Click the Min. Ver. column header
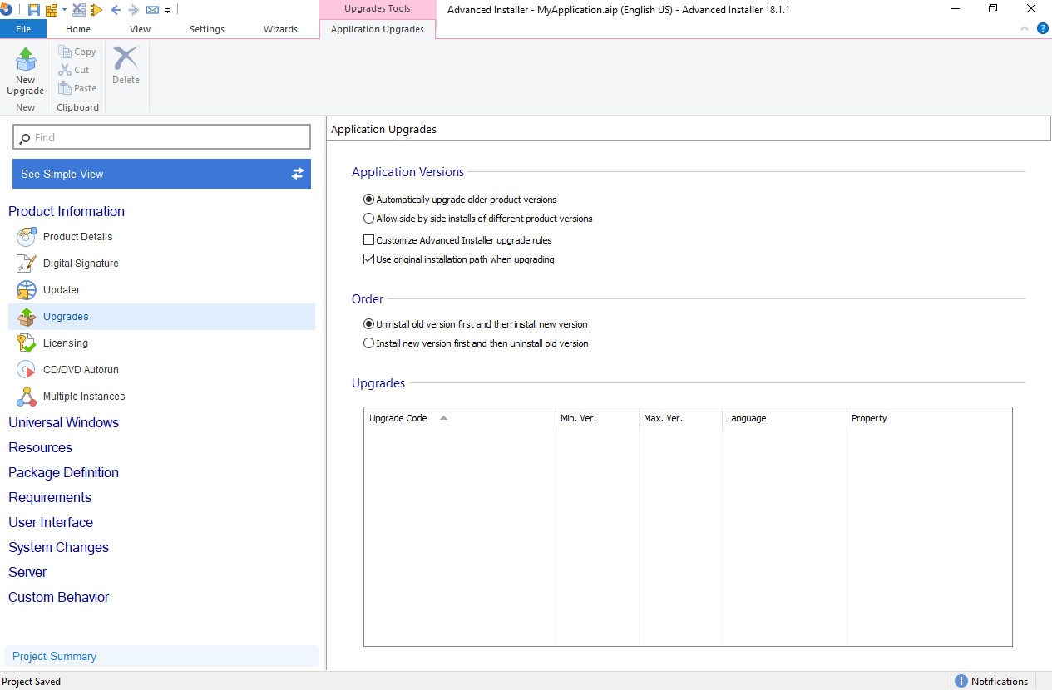Image resolution: width=1052 pixels, height=690 pixels. (597, 418)
